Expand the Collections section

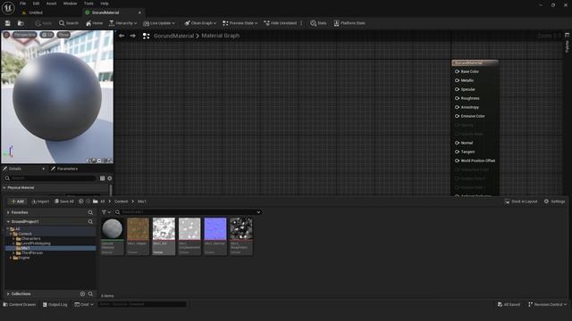[x=8, y=294]
